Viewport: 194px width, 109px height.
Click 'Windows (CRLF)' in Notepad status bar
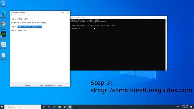coord(50,85)
